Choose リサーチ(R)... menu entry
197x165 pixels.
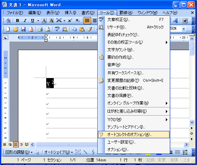[134, 27]
